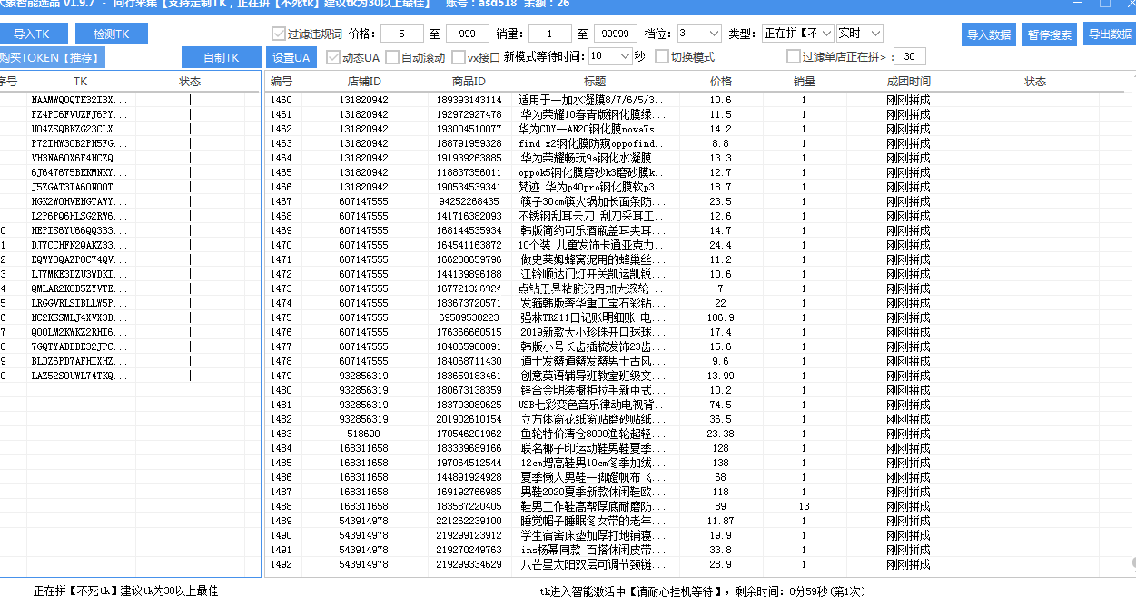Select the TK entry starting with FZ4PC6

click(80, 114)
